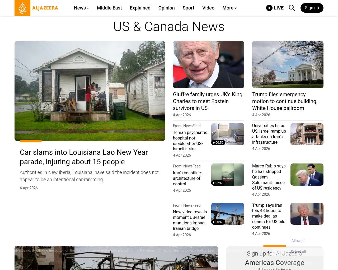Open Marco Rubio Soleimani niece story
This screenshot has width=338, height=270.
(269, 177)
